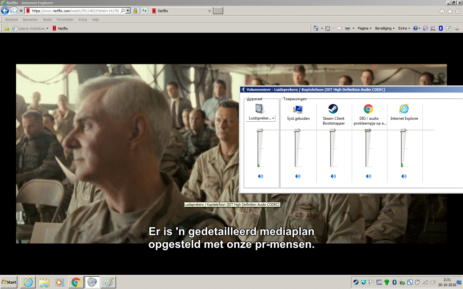Screen dimensions: 463x289
Task: Open the command bar Extra dropdown
Action: [x=404, y=28]
